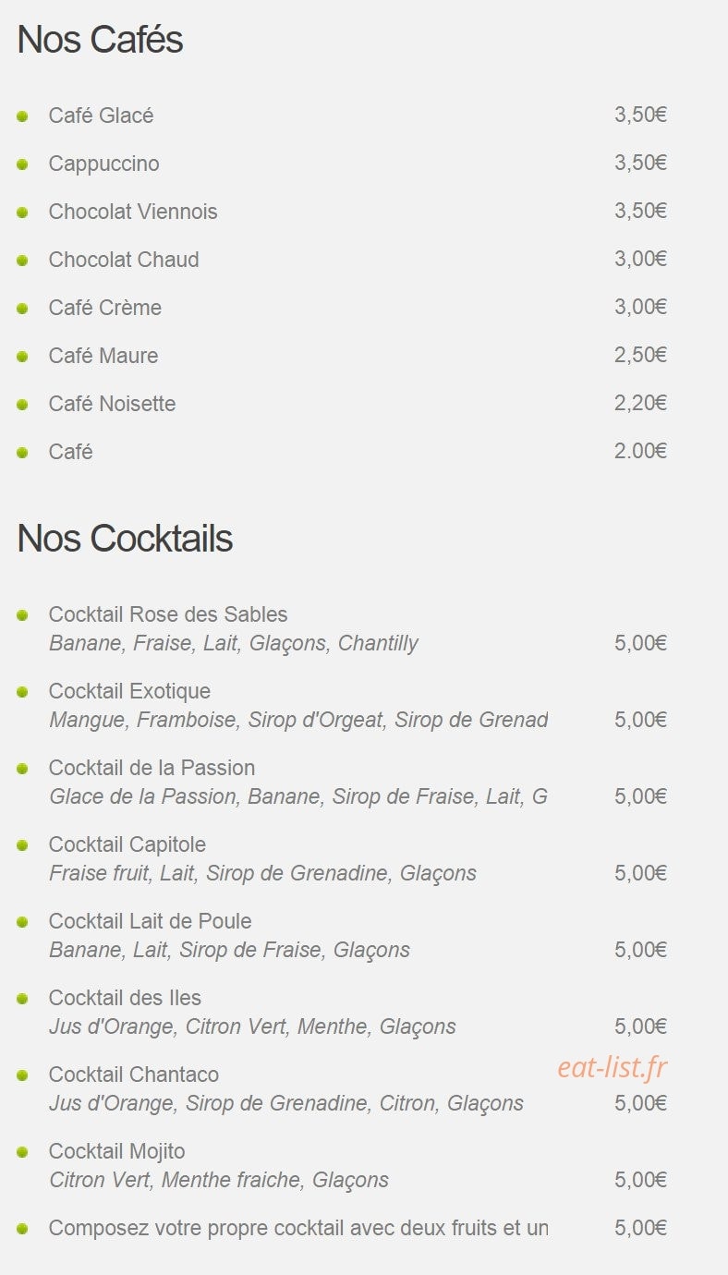This screenshot has height=1275, width=728.
Task: Select the Chocolat Chaud item
Action: [x=124, y=260]
